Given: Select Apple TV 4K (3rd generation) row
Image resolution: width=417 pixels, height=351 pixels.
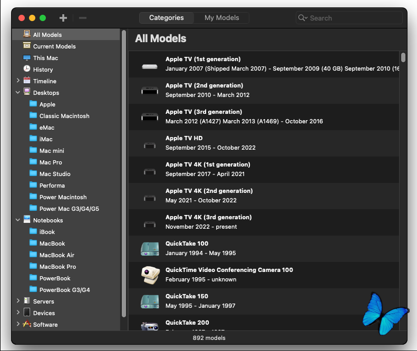Looking at the screenshot, I should click(264, 222).
